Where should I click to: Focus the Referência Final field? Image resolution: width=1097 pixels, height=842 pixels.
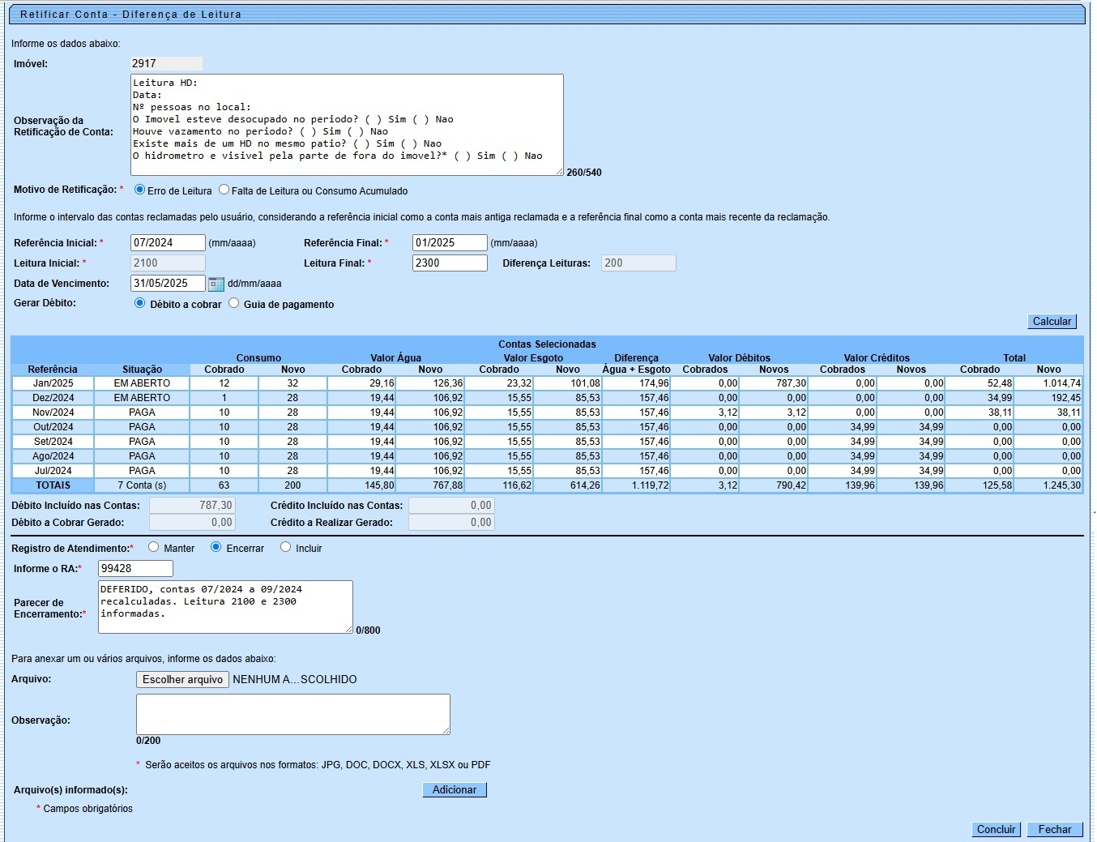pos(450,243)
